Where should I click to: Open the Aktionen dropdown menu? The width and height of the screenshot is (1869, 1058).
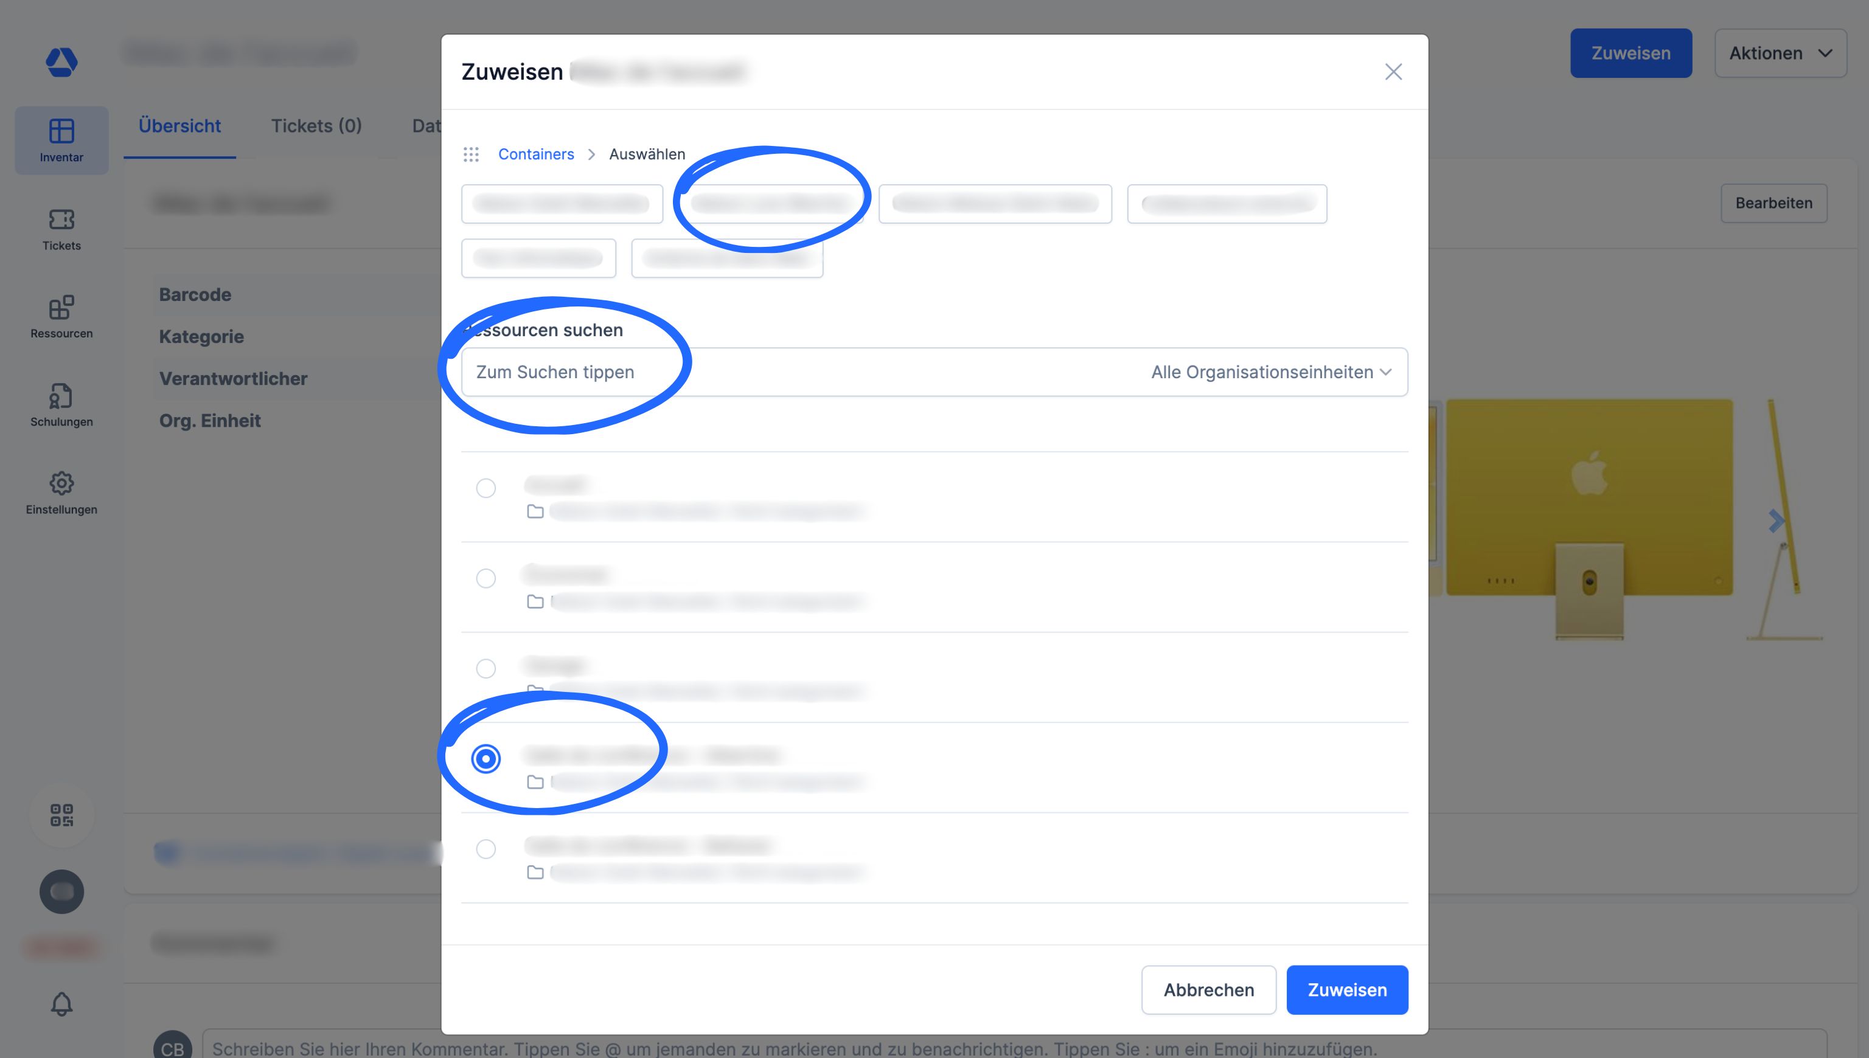point(1780,53)
